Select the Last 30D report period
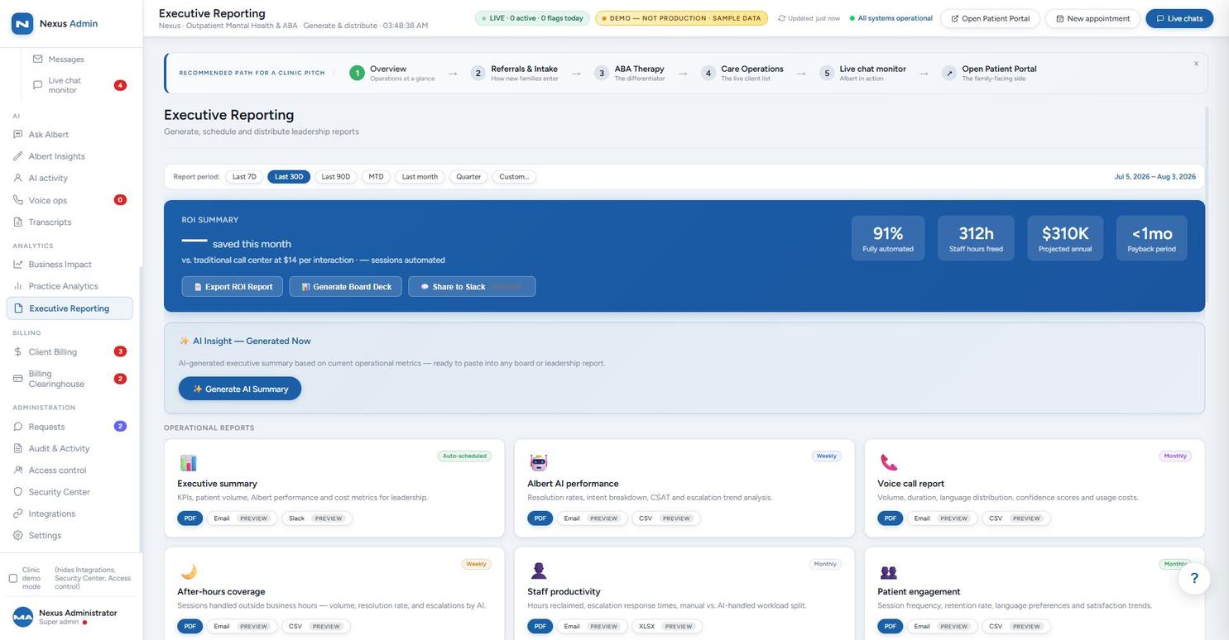 [289, 177]
